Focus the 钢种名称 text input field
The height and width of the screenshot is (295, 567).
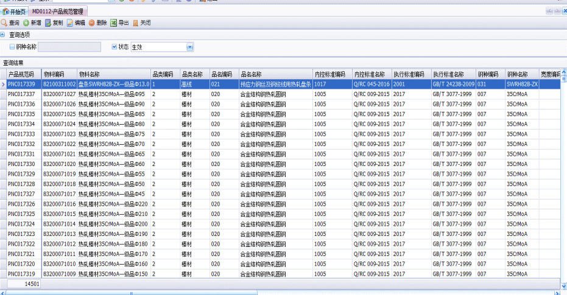click(x=69, y=47)
